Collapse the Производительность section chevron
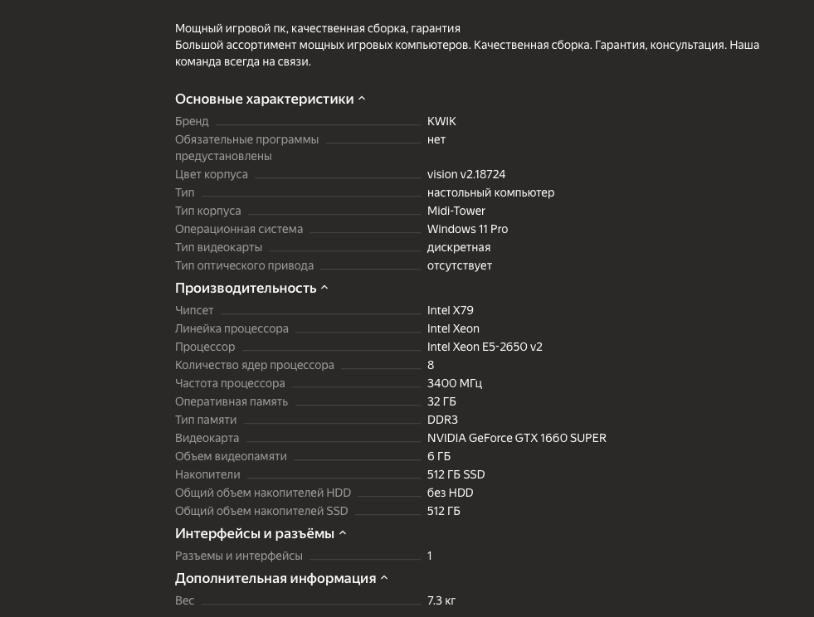The height and width of the screenshot is (617, 814). (x=324, y=288)
